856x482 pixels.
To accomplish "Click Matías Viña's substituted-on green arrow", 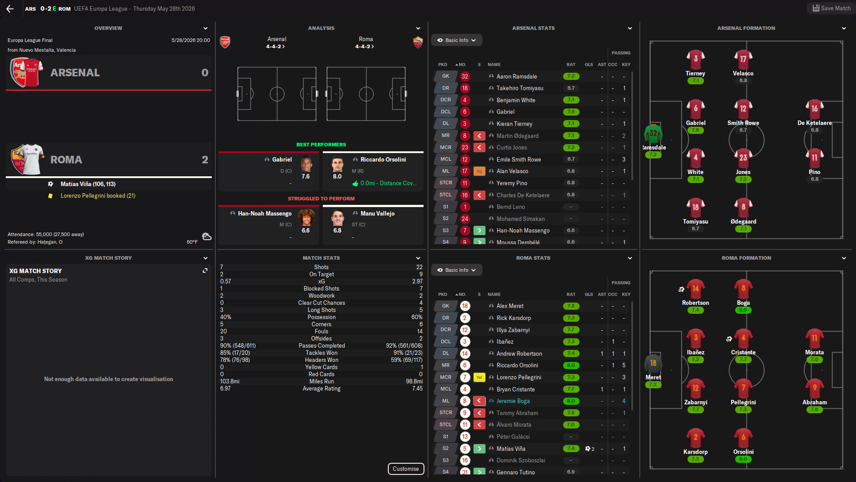I will click(479, 449).
